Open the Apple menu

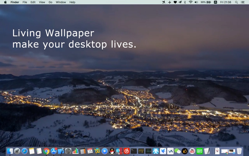[5, 2]
